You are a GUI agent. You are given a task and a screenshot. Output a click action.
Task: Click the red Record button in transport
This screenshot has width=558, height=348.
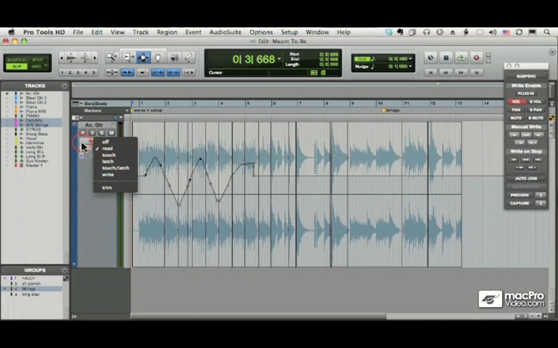tap(476, 58)
